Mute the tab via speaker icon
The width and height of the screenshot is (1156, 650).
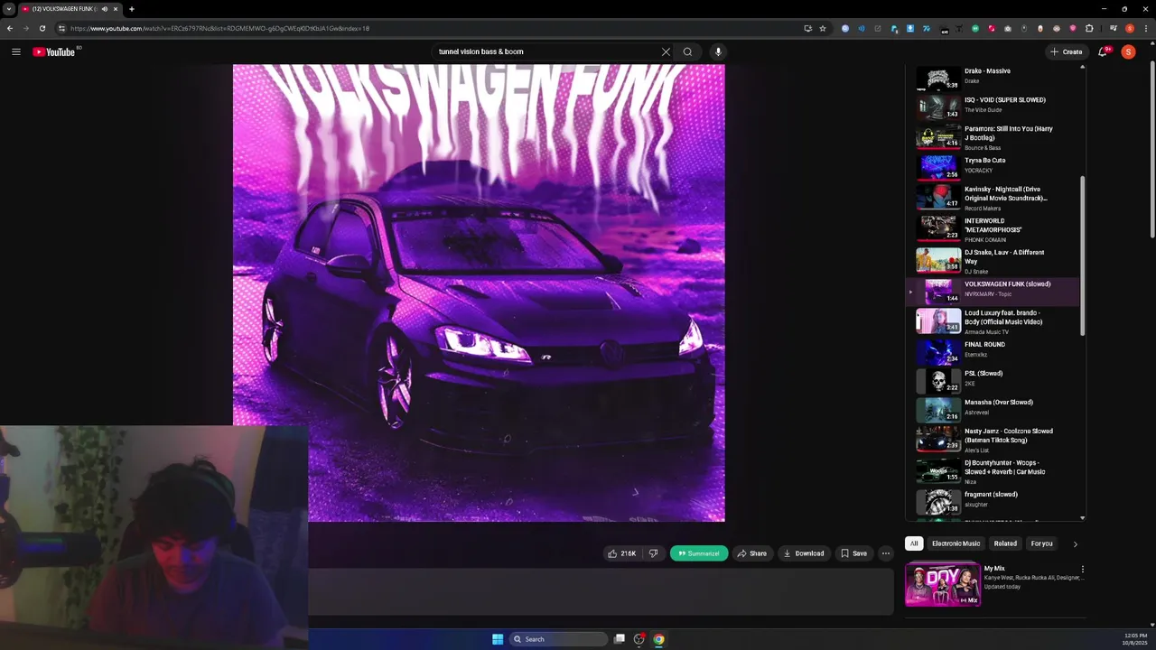(x=104, y=9)
